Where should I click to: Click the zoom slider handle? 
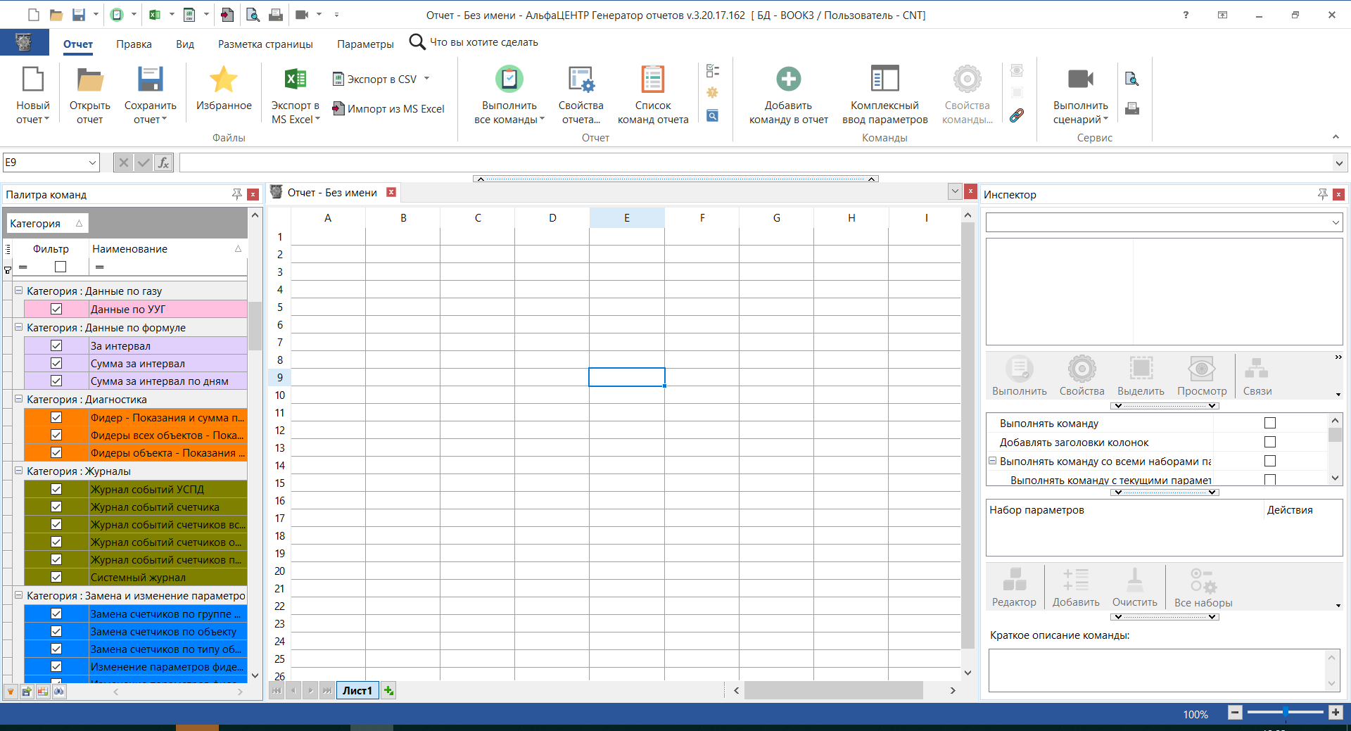coord(1285,713)
